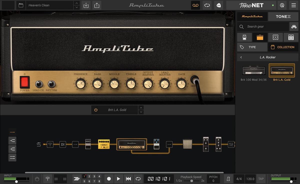Open the next preset with the down arrow
Image resolution: width=300 pixels, height=184 pixels.
tap(76, 7)
